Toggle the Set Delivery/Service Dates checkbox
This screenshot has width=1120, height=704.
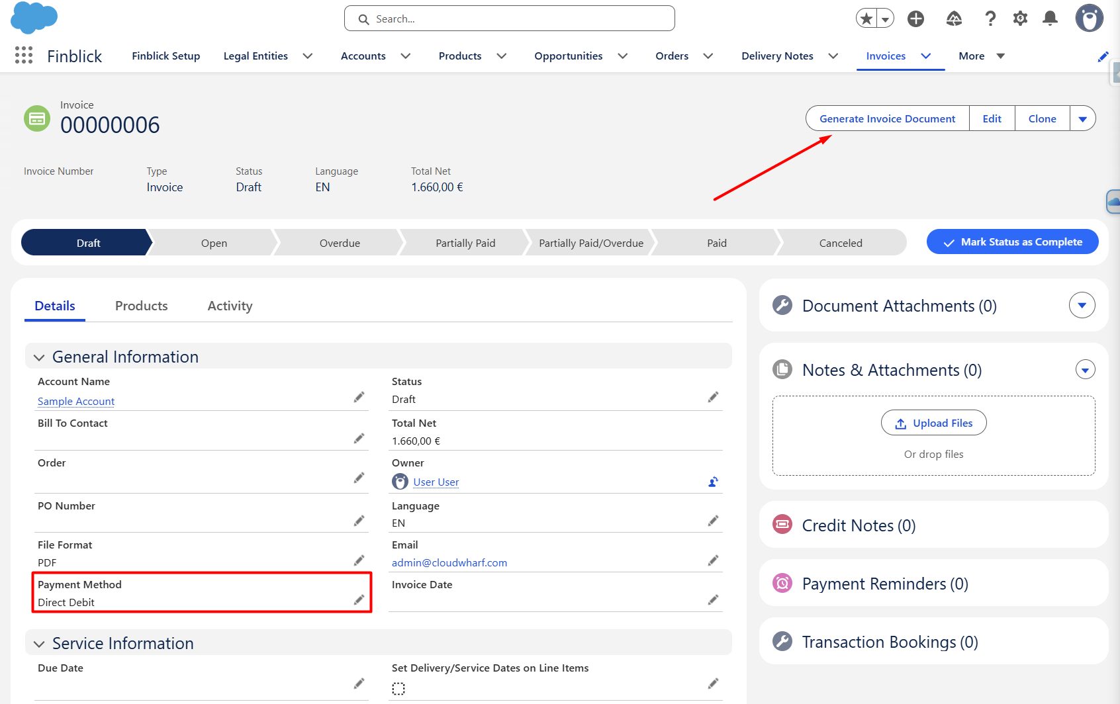point(398,689)
